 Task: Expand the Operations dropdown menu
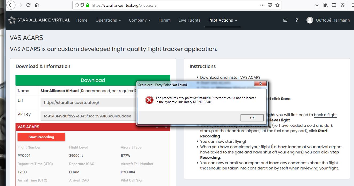(x=108, y=20)
